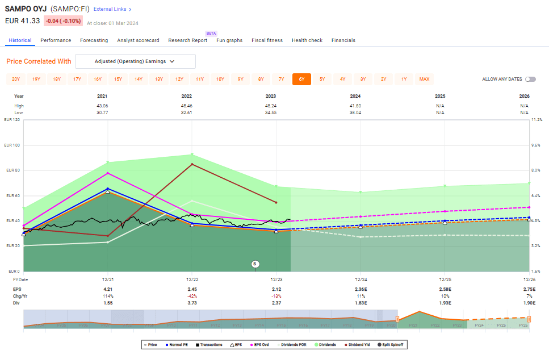Click the EPS triangle legend icon
Screen dimensions: 549x359
coord(232,344)
